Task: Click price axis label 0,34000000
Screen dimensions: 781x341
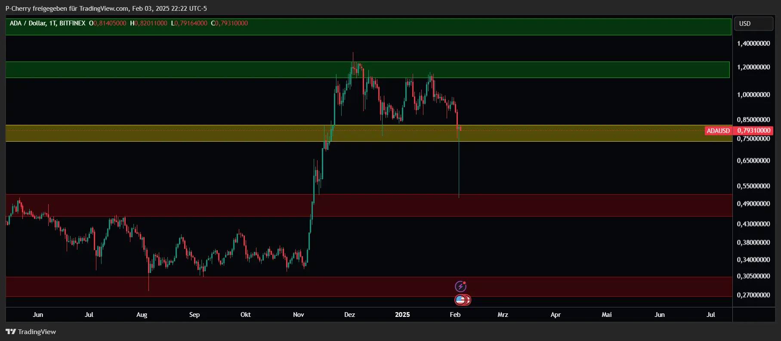Action: (753, 260)
